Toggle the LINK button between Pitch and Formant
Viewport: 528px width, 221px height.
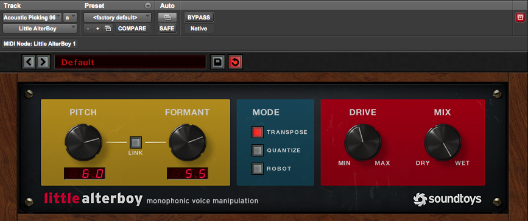[136, 142]
